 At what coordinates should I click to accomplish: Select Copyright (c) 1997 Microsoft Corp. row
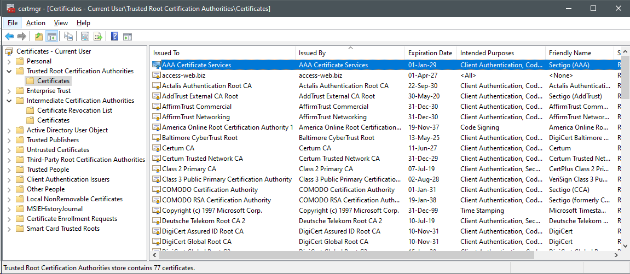pos(386,210)
